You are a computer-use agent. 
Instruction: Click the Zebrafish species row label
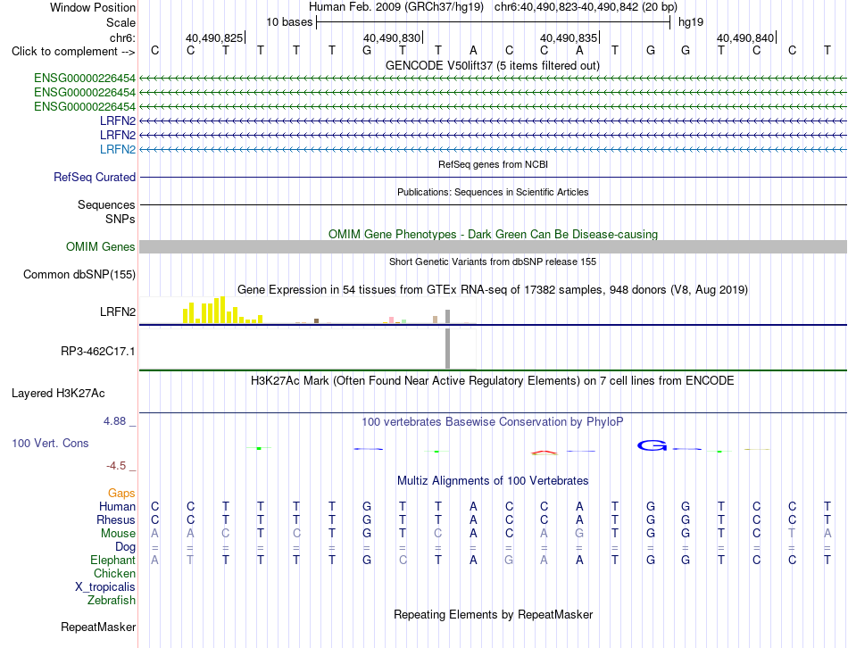click(x=112, y=600)
